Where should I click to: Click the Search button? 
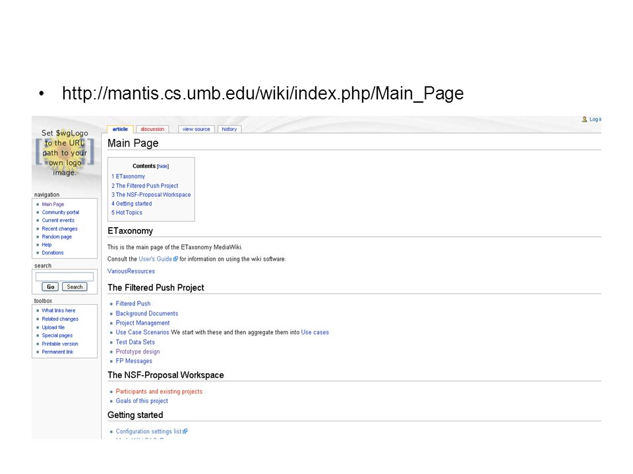tap(75, 287)
